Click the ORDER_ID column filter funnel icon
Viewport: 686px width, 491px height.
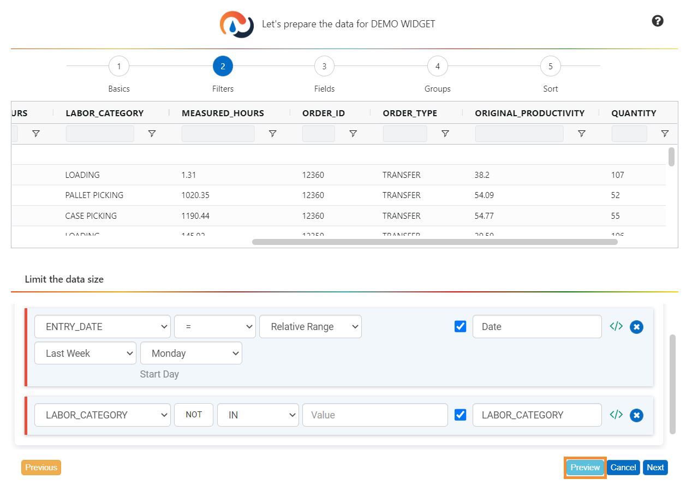(353, 134)
